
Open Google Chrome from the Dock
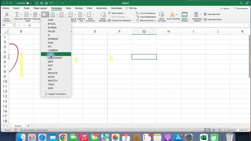63,137
